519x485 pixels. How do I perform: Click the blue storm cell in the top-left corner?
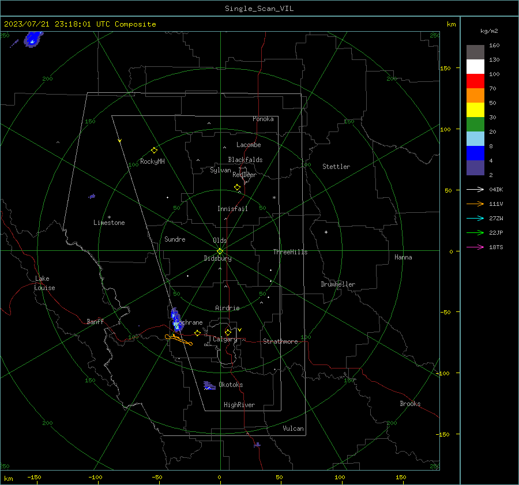(33, 39)
